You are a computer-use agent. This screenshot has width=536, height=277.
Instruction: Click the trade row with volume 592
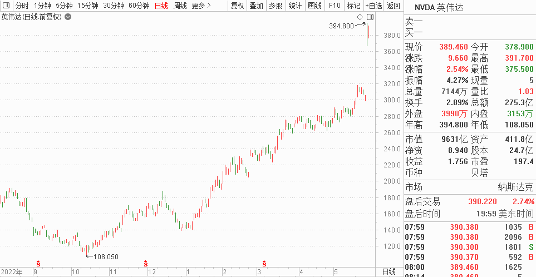(470, 257)
